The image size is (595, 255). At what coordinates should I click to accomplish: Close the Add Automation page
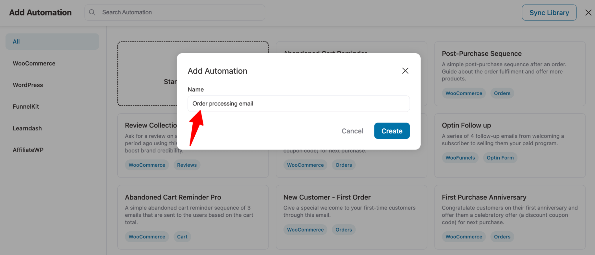[588, 12]
